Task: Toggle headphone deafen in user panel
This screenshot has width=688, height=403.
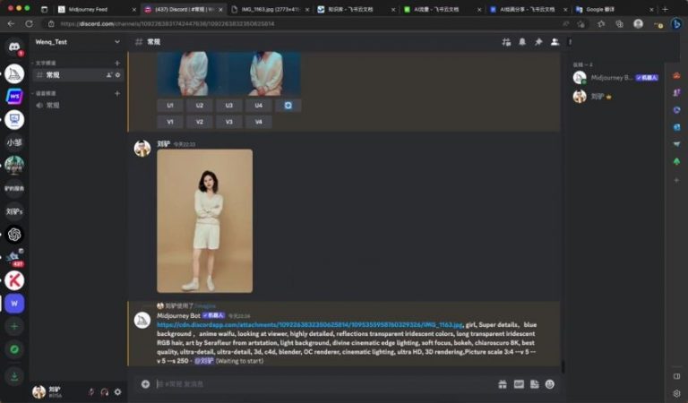Action: click(104, 391)
